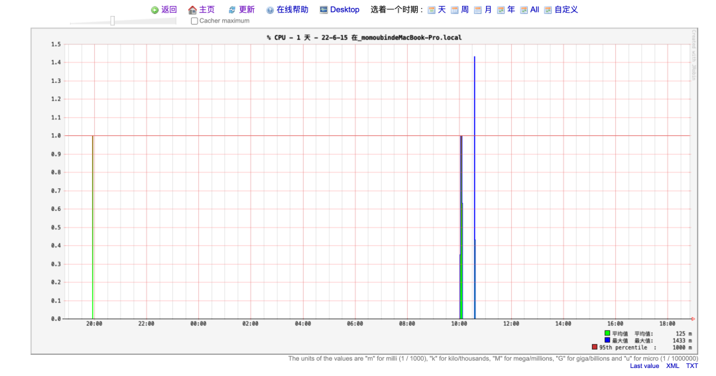Click the green back arrow icon

(x=154, y=10)
